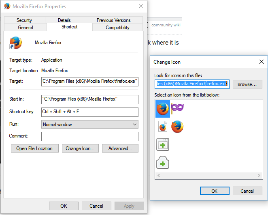268x215 pixels.
Task: Select the Shortcut tab
Action: [x=69, y=27]
